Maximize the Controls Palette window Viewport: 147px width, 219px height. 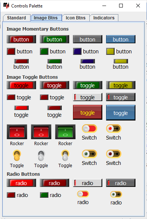(121, 6)
